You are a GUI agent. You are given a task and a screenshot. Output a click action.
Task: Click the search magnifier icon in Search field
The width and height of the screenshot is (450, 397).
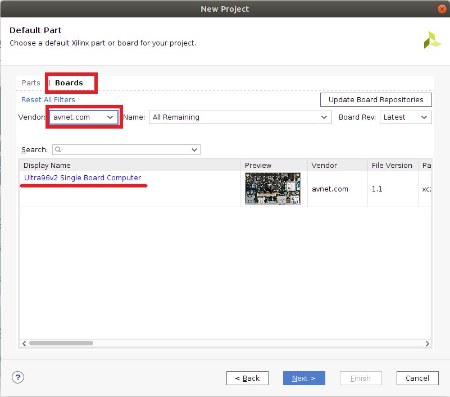[58, 150]
